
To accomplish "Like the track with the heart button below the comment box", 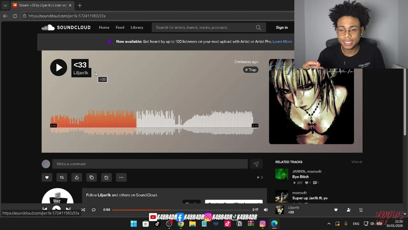I will point(47,177).
